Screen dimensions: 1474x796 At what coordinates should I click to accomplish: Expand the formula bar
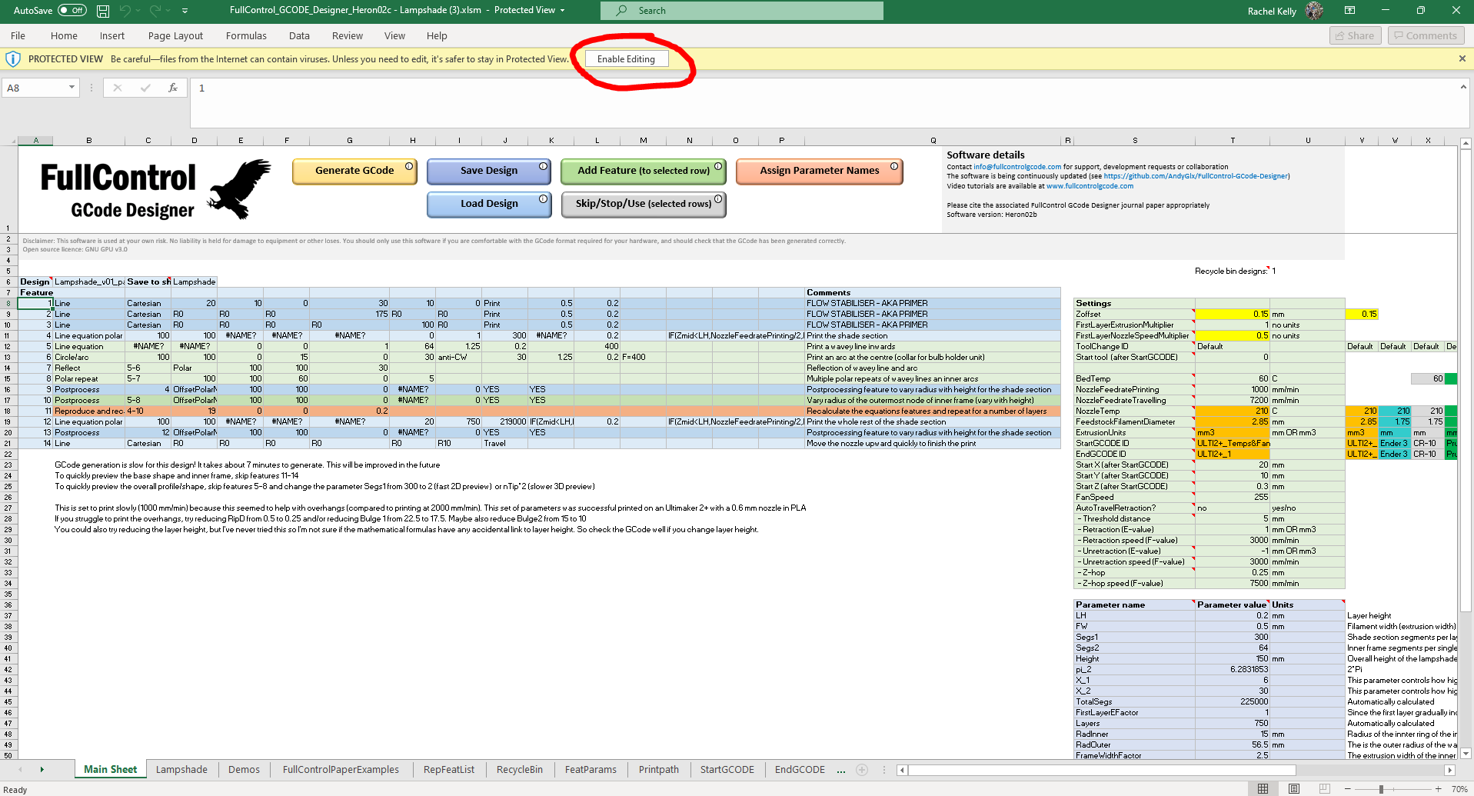(1462, 88)
